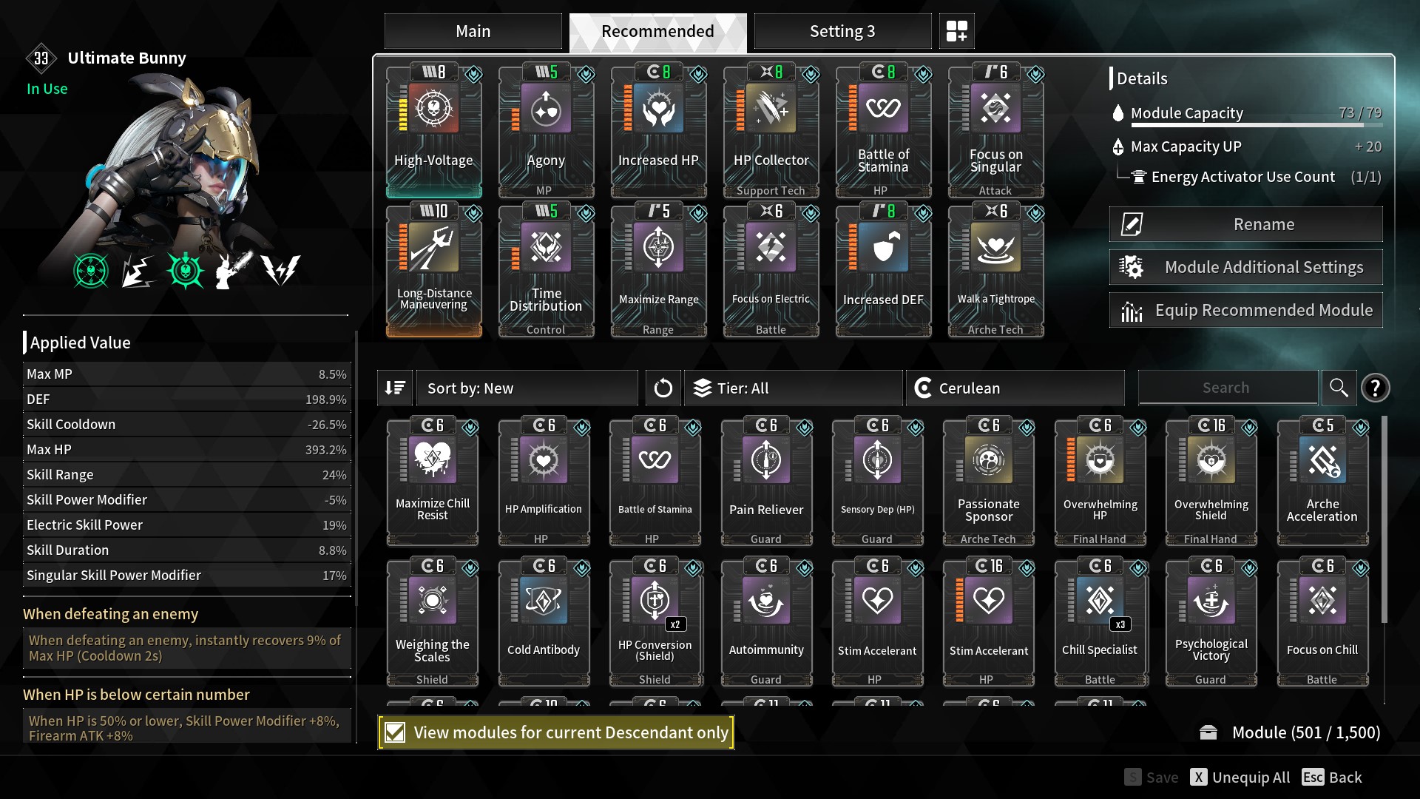Click the module Search input field
Screen dimensions: 1420x799
1228,388
